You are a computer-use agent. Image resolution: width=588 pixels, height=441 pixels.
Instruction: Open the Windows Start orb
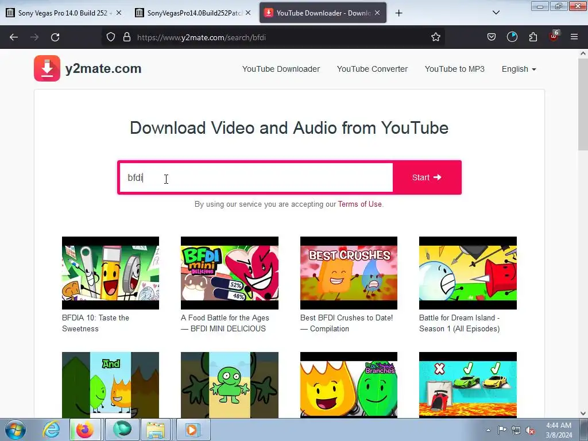(16, 430)
